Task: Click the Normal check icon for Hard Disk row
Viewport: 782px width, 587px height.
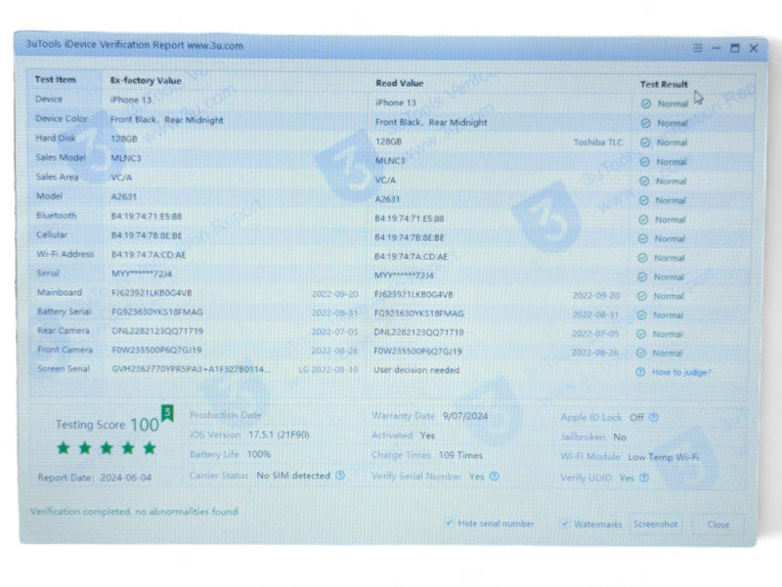Action: pos(645,143)
